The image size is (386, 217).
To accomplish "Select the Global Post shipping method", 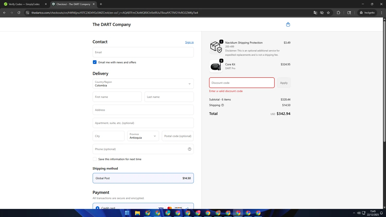I will click(143, 178).
